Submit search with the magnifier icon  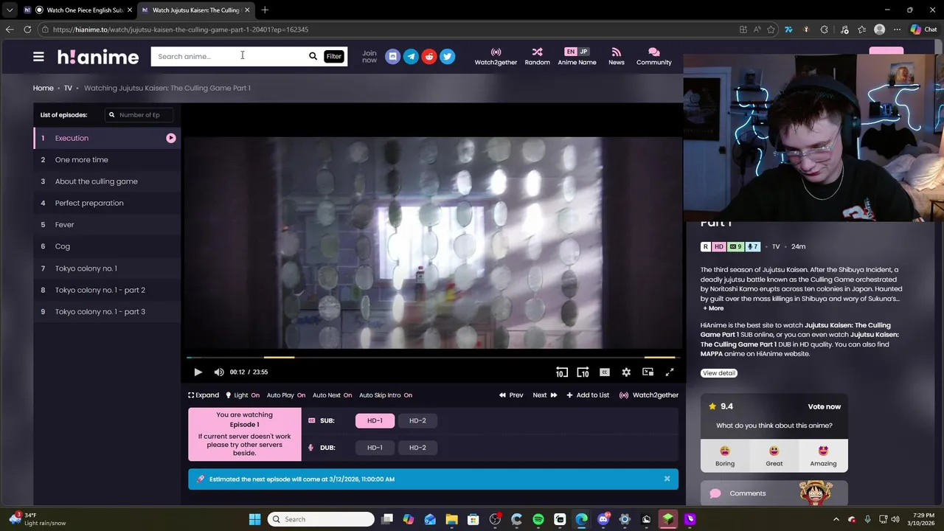(x=313, y=56)
